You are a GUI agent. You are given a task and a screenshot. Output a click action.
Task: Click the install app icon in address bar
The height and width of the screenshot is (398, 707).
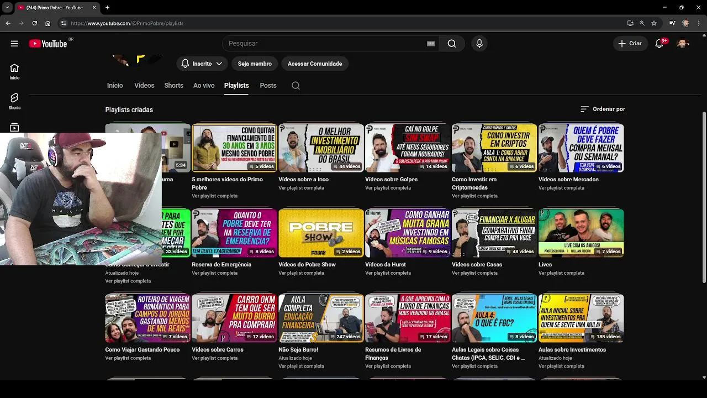point(630,23)
